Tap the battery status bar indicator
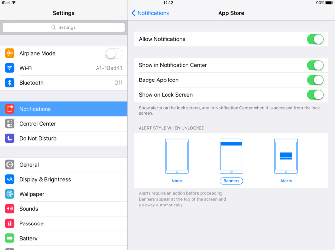This screenshot has height=250, width=335. click(x=329, y=3)
